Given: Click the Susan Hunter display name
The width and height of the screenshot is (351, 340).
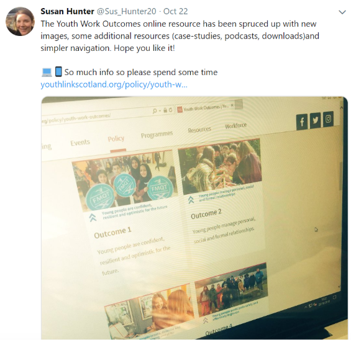Looking at the screenshot, I should pos(67,11).
